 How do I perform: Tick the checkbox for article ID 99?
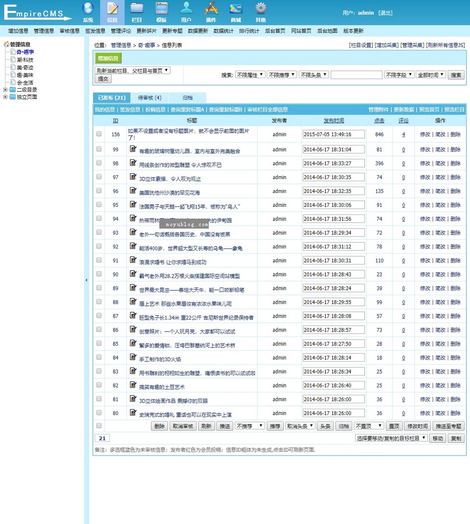click(x=99, y=149)
